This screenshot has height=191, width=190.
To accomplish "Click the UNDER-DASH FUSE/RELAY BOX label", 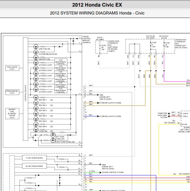I will click(x=181, y=44).
